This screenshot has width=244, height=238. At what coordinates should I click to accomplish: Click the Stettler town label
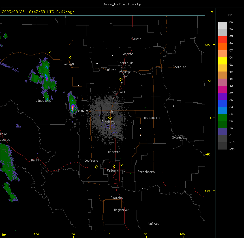(179, 67)
